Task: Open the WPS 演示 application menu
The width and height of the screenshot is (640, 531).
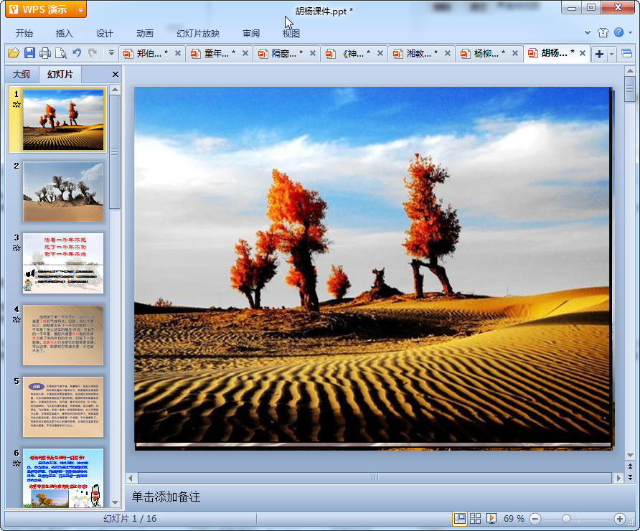Action: click(40, 9)
